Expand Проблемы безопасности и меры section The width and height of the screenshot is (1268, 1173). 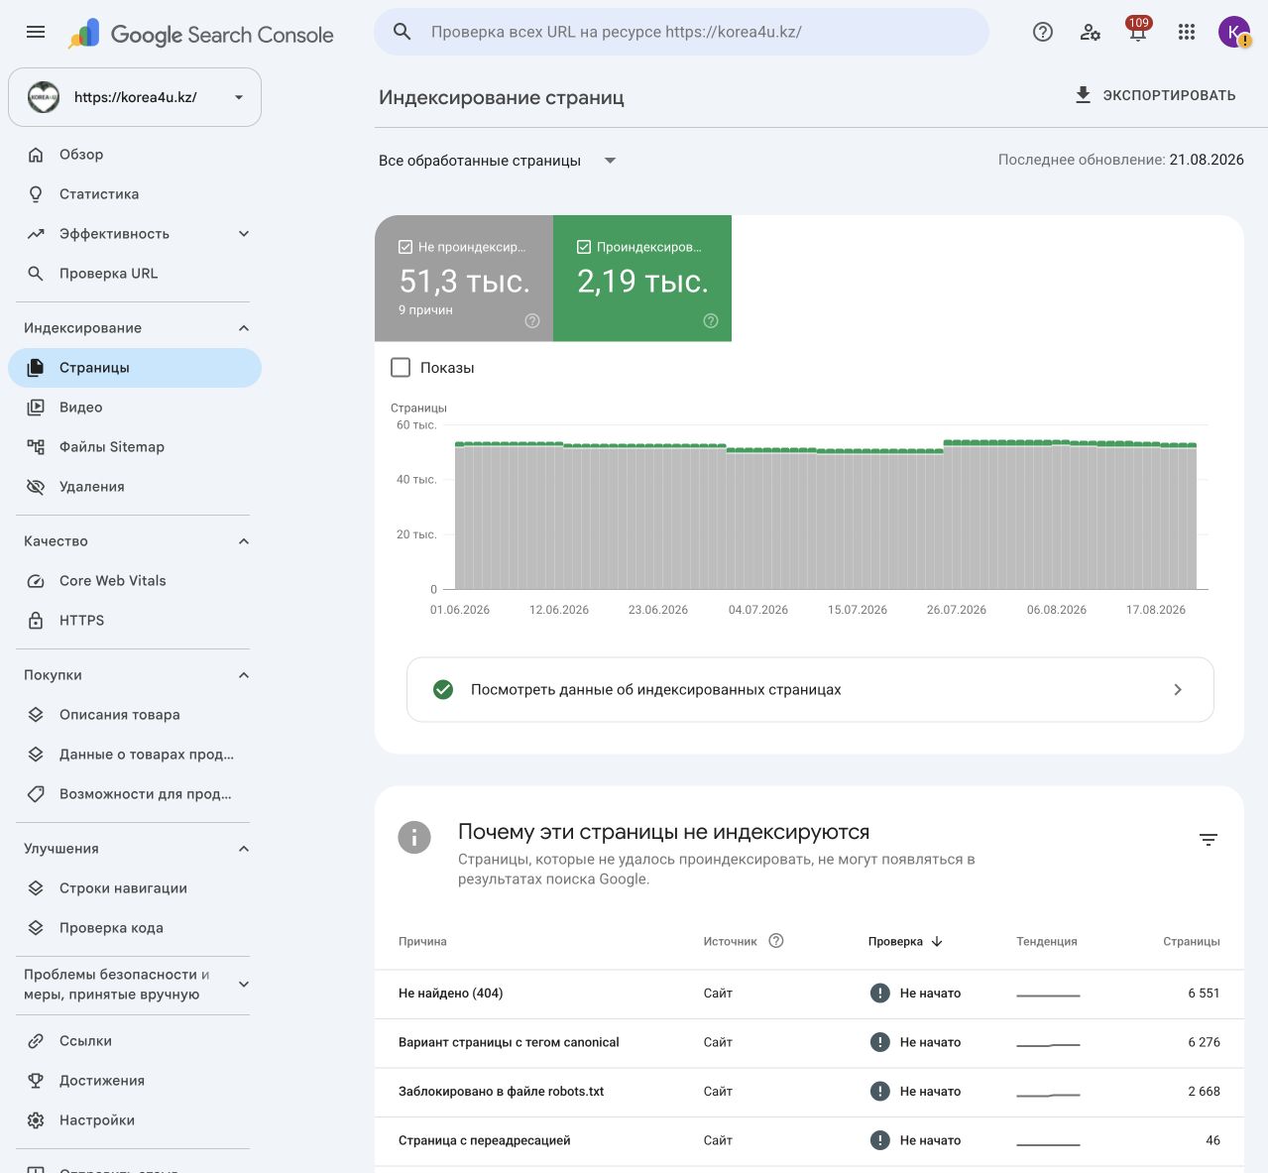[244, 985]
